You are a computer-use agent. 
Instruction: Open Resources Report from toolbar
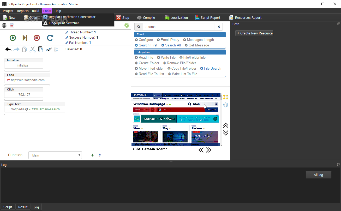[x=245, y=18]
